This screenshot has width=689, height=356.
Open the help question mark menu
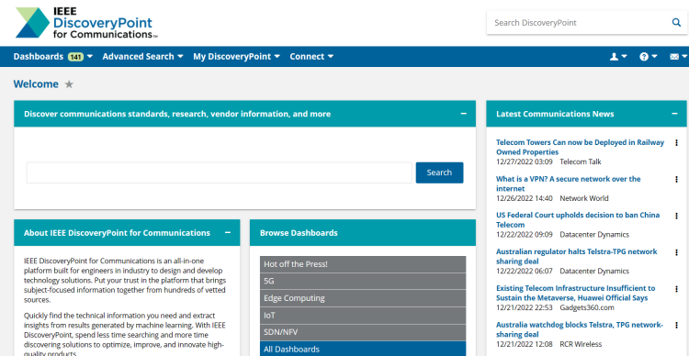pos(649,57)
